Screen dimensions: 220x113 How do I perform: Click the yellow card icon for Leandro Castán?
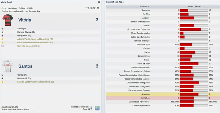[2, 82]
